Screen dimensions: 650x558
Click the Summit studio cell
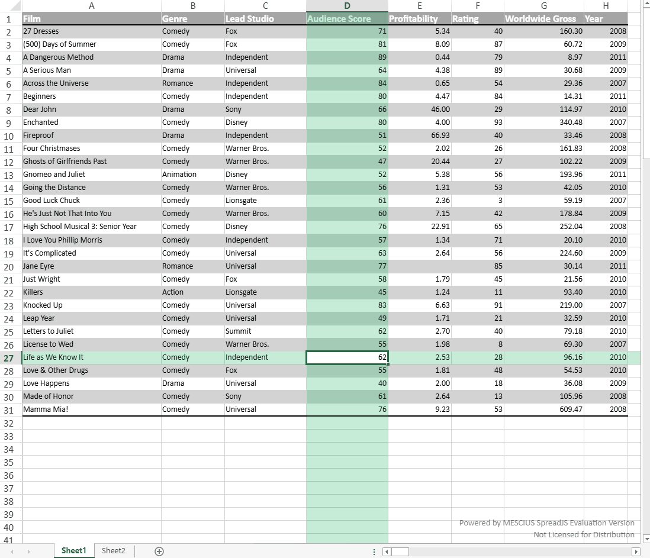click(265, 331)
